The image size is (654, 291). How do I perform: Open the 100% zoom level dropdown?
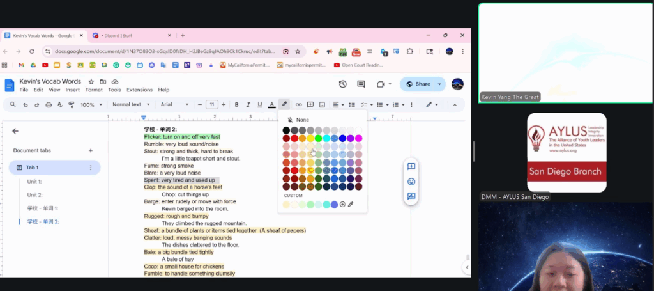pos(91,104)
